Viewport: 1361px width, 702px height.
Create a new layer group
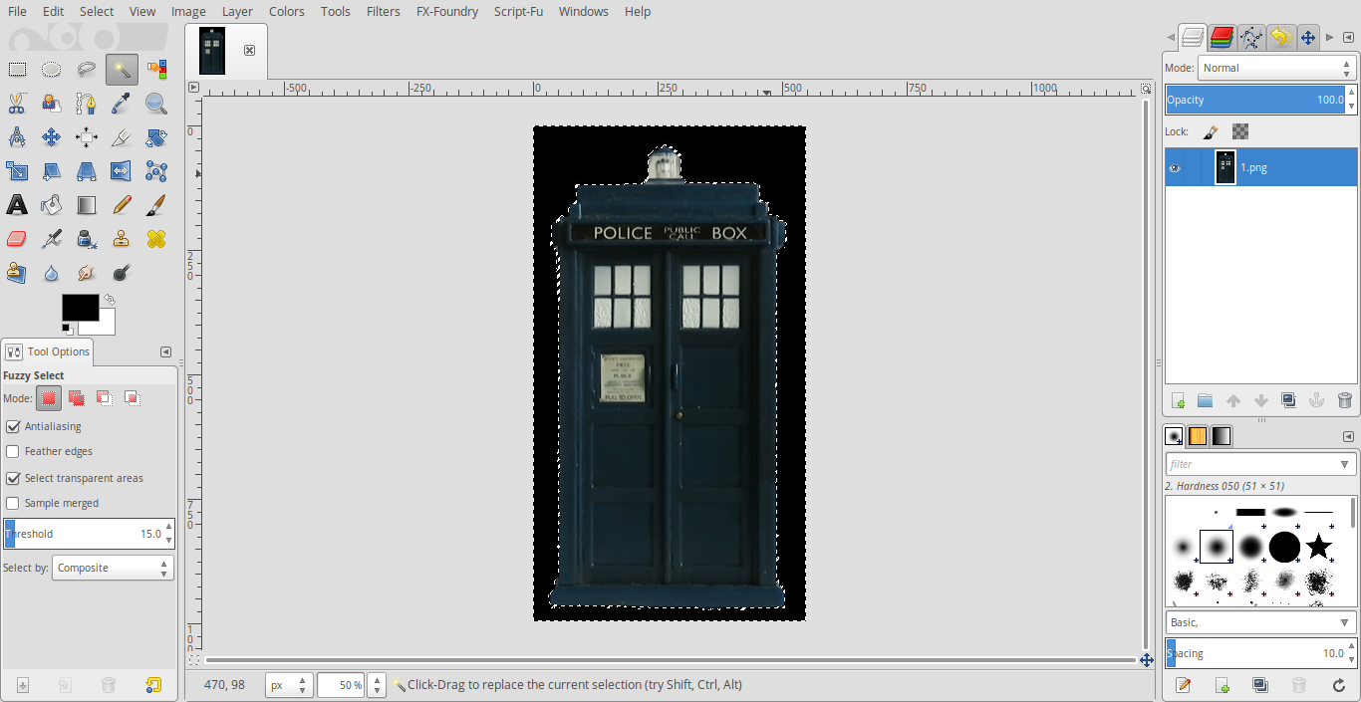1206,400
